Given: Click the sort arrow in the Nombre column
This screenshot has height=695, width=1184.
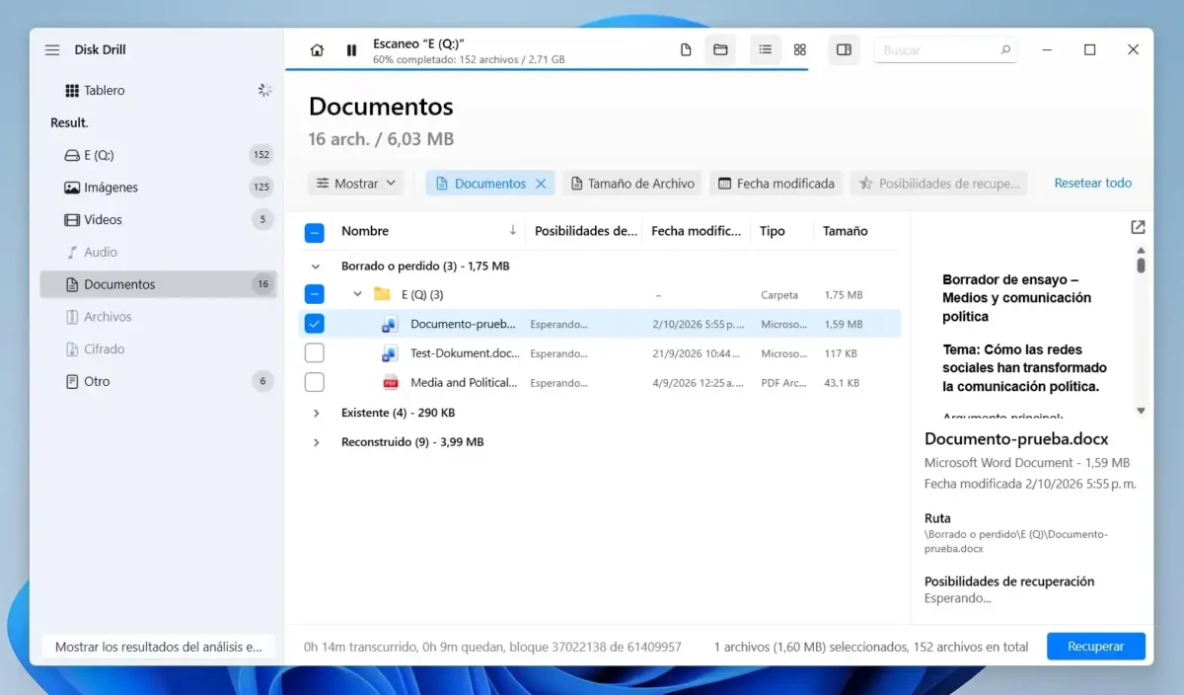Looking at the screenshot, I should point(512,231).
